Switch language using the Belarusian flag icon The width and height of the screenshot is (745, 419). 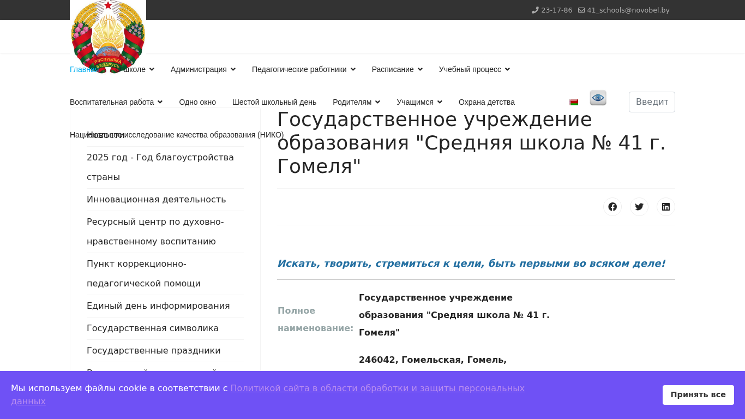tap(574, 102)
